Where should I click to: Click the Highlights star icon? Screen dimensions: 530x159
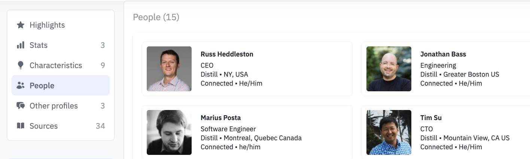point(21,25)
